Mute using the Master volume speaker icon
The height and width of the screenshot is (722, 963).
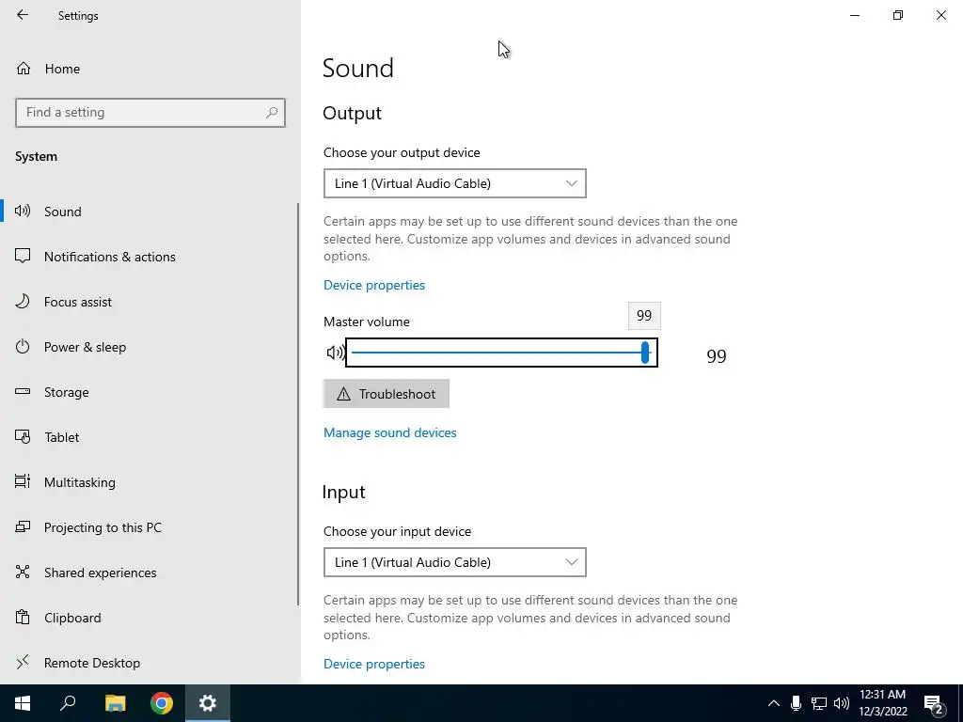(x=336, y=353)
